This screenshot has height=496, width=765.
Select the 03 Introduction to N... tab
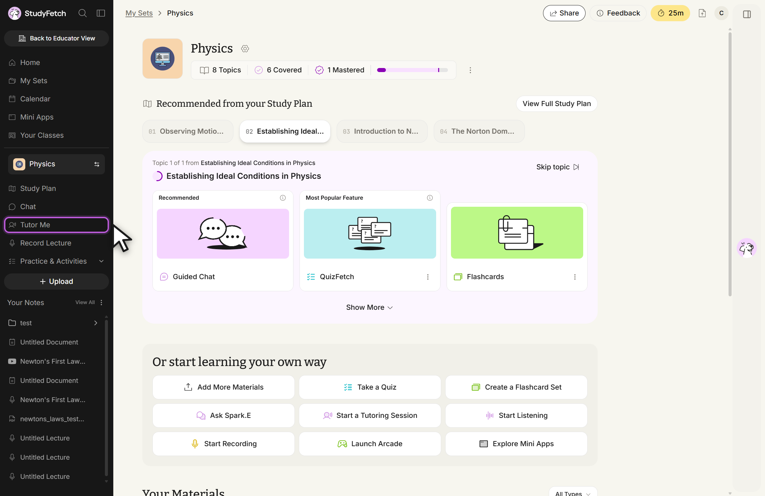(382, 131)
